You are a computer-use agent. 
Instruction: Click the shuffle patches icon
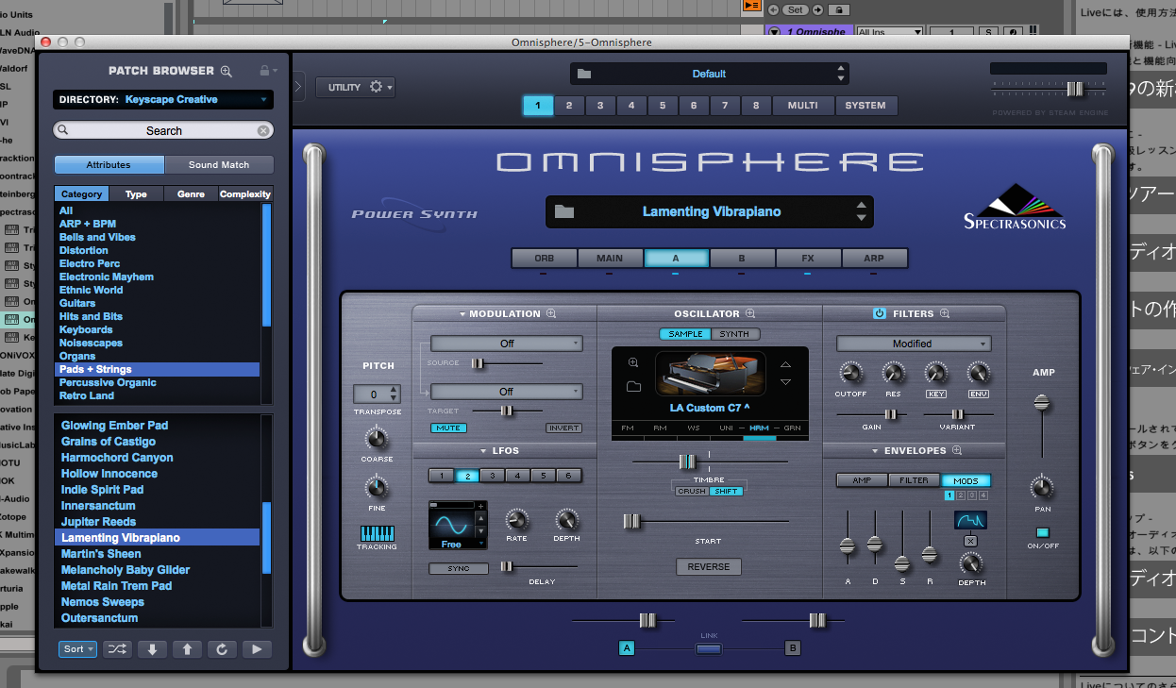click(118, 649)
